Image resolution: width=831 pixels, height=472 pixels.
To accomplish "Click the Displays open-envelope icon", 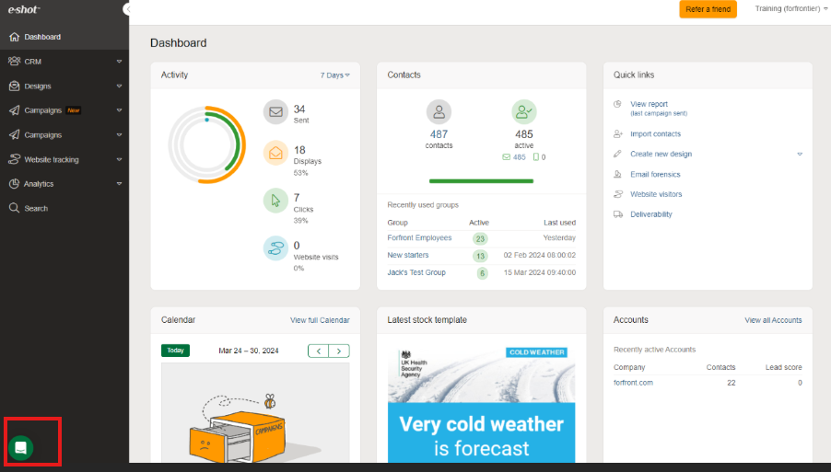I will [275, 153].
